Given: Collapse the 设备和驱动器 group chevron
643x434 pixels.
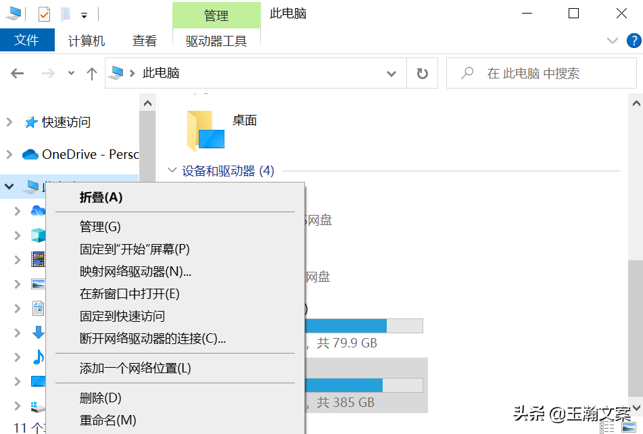Looking at the screenshot, I should (172, 170).
